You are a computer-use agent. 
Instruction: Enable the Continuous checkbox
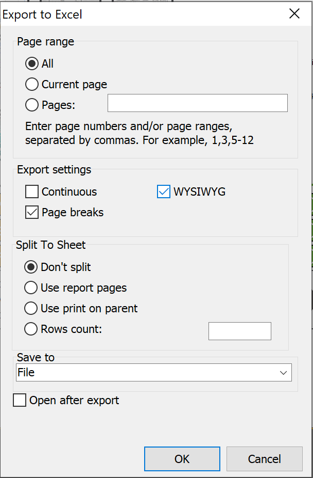point(32,192)
